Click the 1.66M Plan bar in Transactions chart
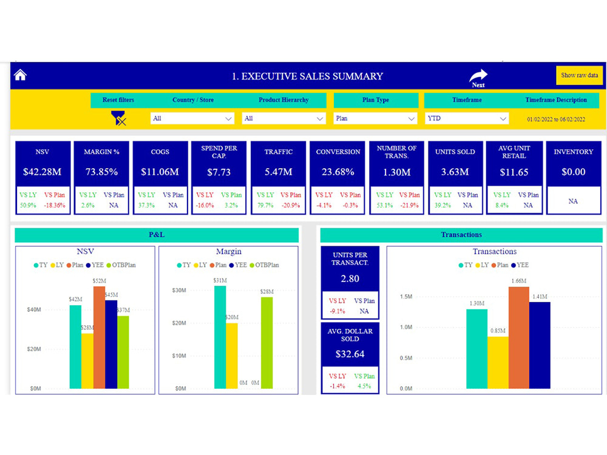 [519, 338]
